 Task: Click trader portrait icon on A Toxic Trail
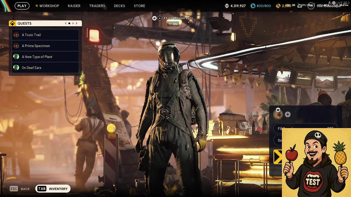16,35
